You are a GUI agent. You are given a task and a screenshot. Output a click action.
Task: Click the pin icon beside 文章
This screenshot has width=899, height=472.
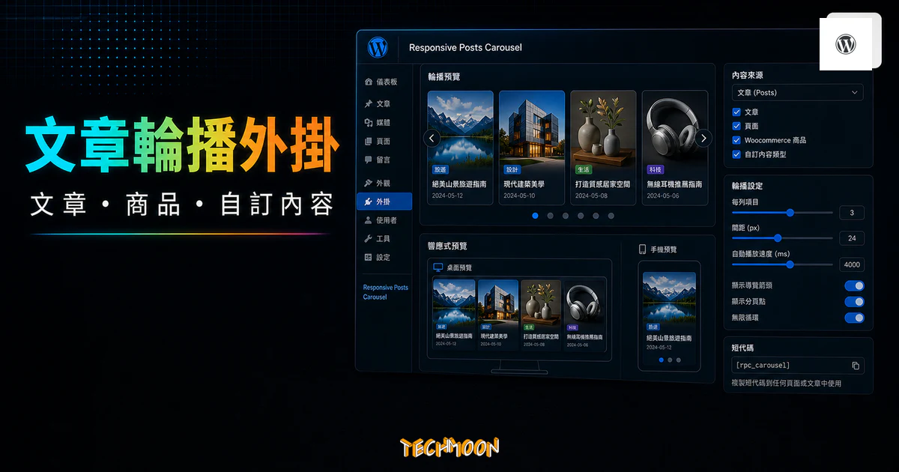[368, 104]
